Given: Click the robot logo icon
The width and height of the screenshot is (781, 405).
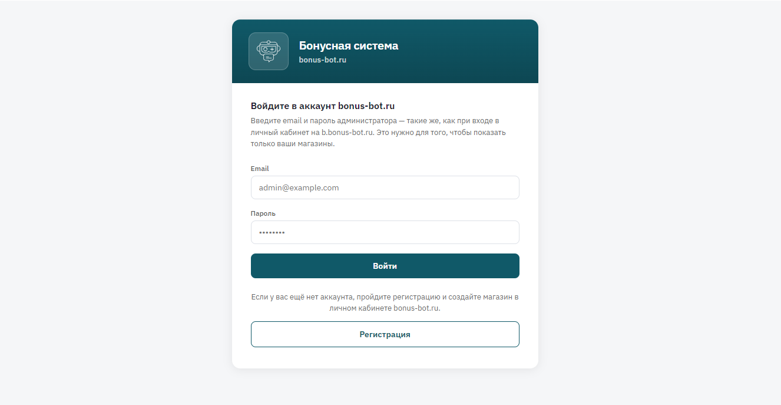Looking at the screenshot, I should [x=268, y=51].
